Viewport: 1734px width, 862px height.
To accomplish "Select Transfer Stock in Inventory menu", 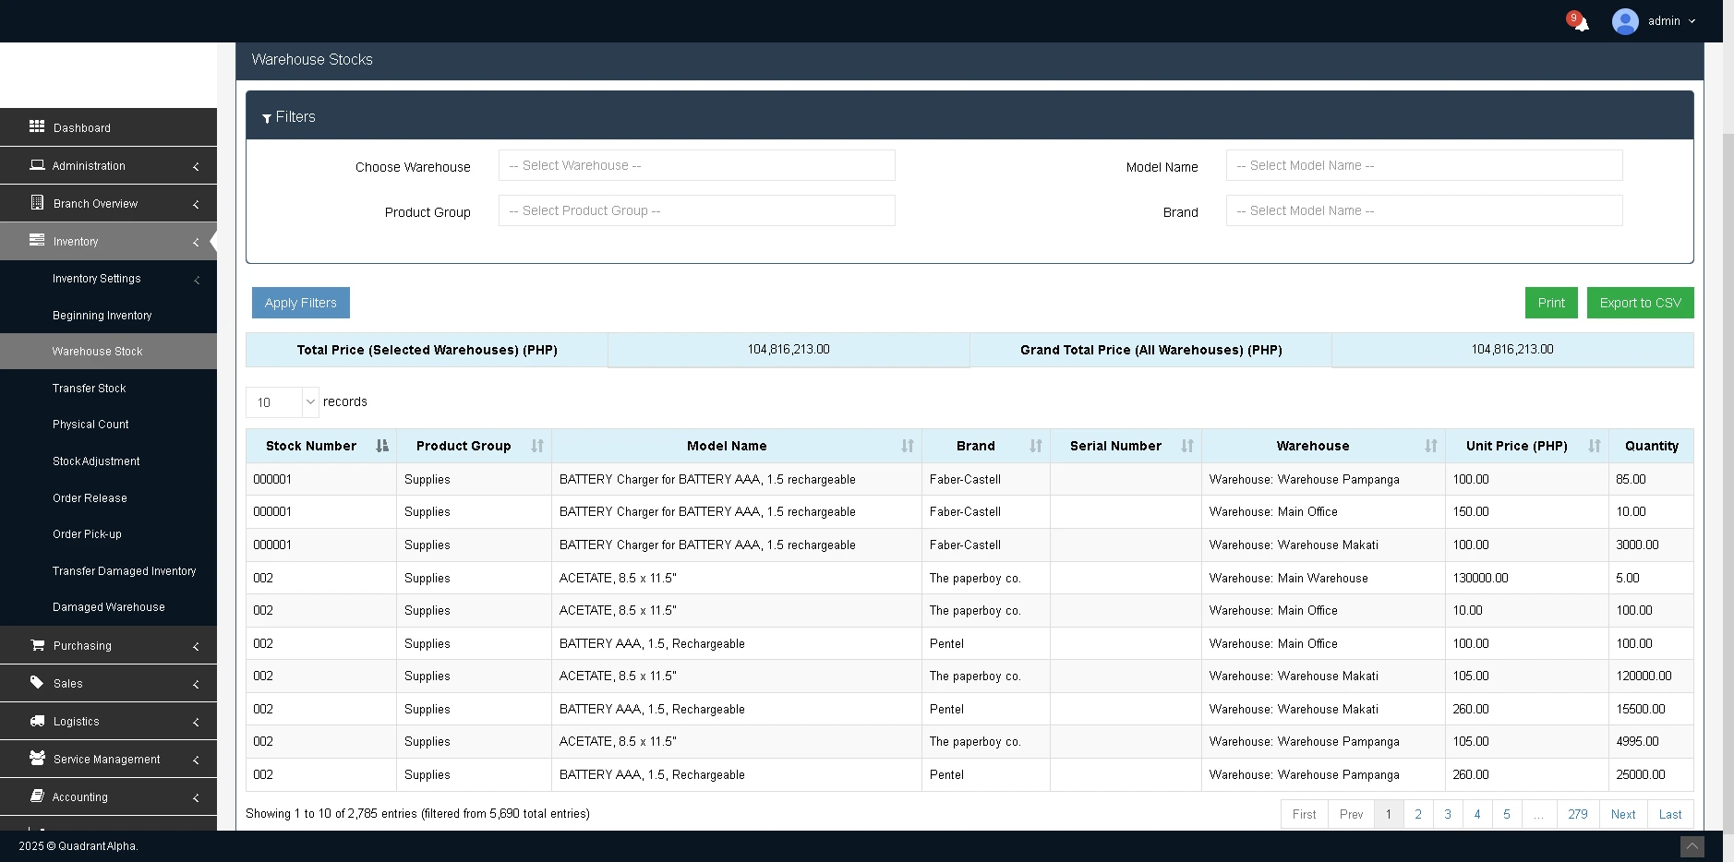I will [89, 388].
